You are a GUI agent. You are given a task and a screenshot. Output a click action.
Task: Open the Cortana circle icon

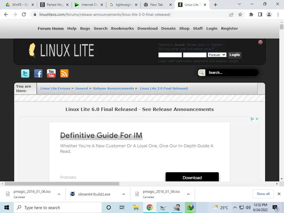tap(108, 207)
